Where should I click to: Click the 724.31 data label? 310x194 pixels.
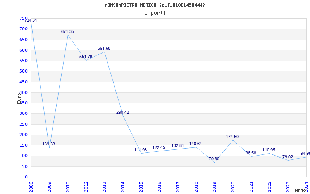point(31,20)
